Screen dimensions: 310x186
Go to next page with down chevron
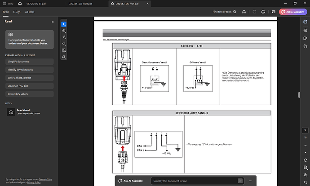[306, 152]
